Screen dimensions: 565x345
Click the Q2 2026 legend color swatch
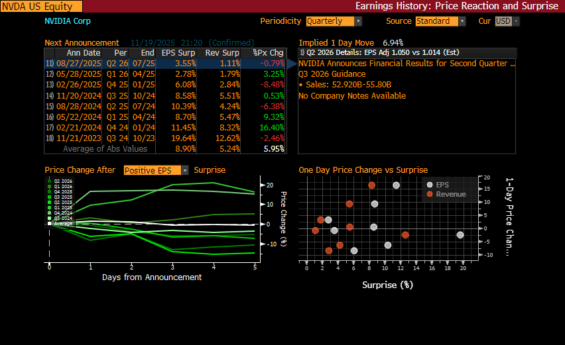click(49, 181)
